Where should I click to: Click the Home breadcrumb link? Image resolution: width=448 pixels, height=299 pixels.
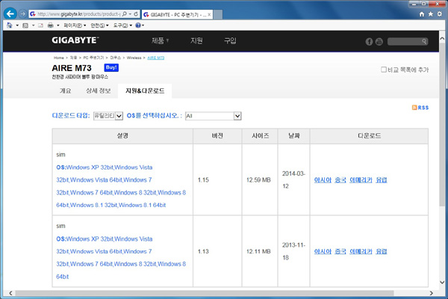pyautogui.click(x=59, y=58)
